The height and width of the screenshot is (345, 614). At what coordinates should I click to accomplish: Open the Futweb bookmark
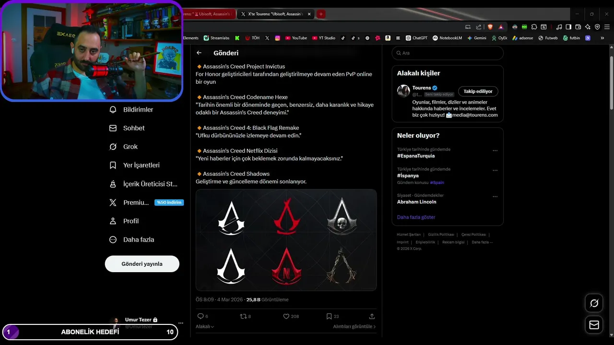[x=548, y=38]
